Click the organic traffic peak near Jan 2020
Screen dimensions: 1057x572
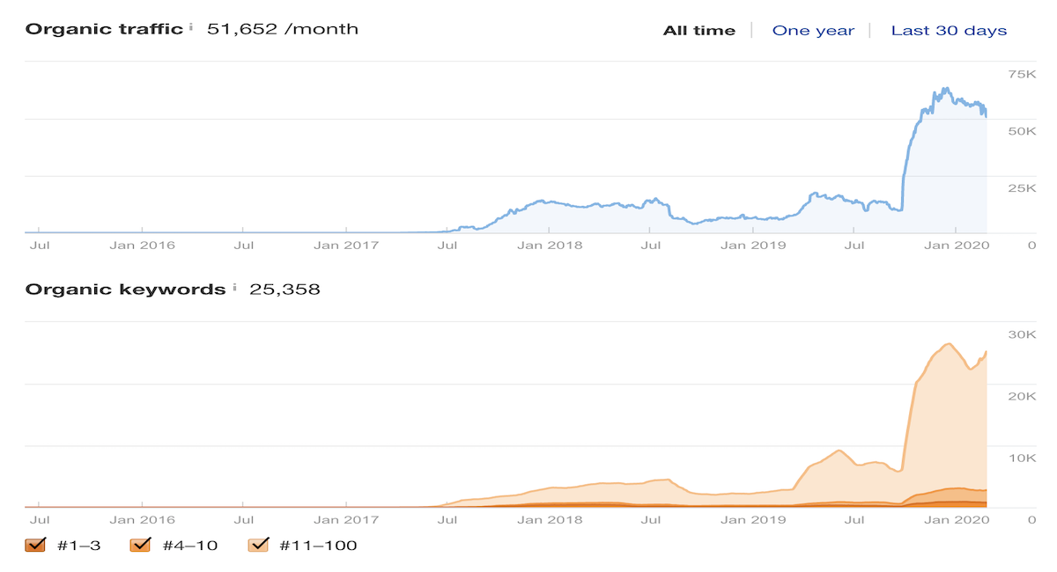point(945,88)
